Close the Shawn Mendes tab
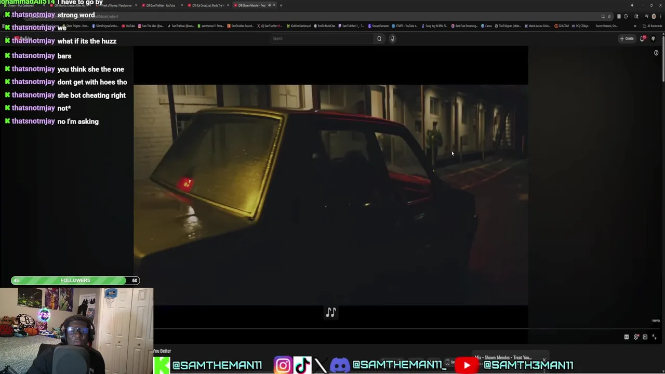665x374 pixels. coord(274,5)
